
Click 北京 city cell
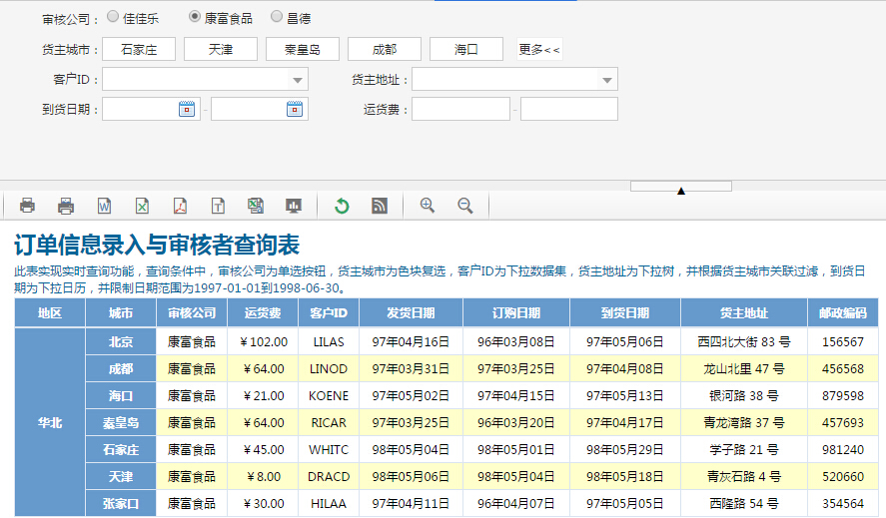[121, 341]
